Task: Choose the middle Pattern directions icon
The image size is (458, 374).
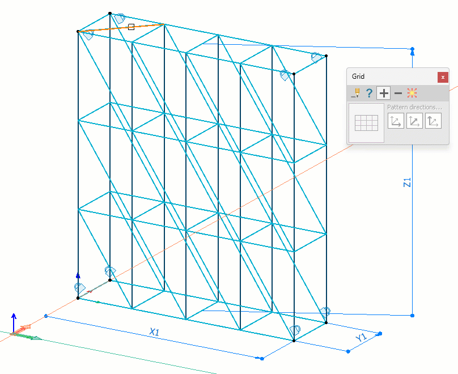Action: click(x=414, y=121)
